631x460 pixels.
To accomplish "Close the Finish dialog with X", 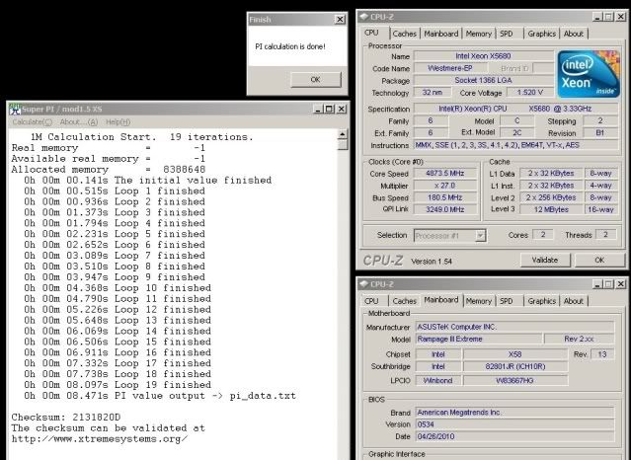I will tap(340, 20).
